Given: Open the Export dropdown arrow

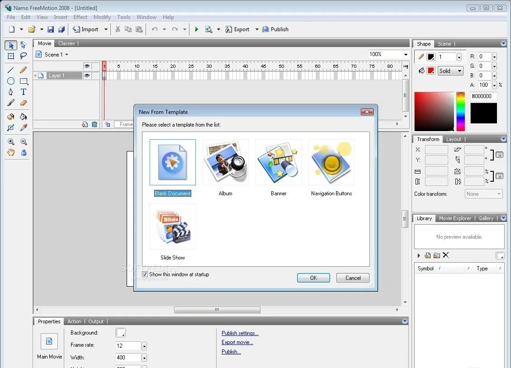Looking at the screenshot, I should 257,29.
